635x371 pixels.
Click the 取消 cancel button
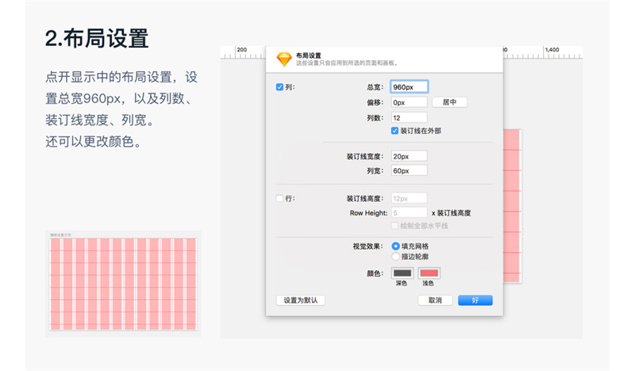(435, 300)
